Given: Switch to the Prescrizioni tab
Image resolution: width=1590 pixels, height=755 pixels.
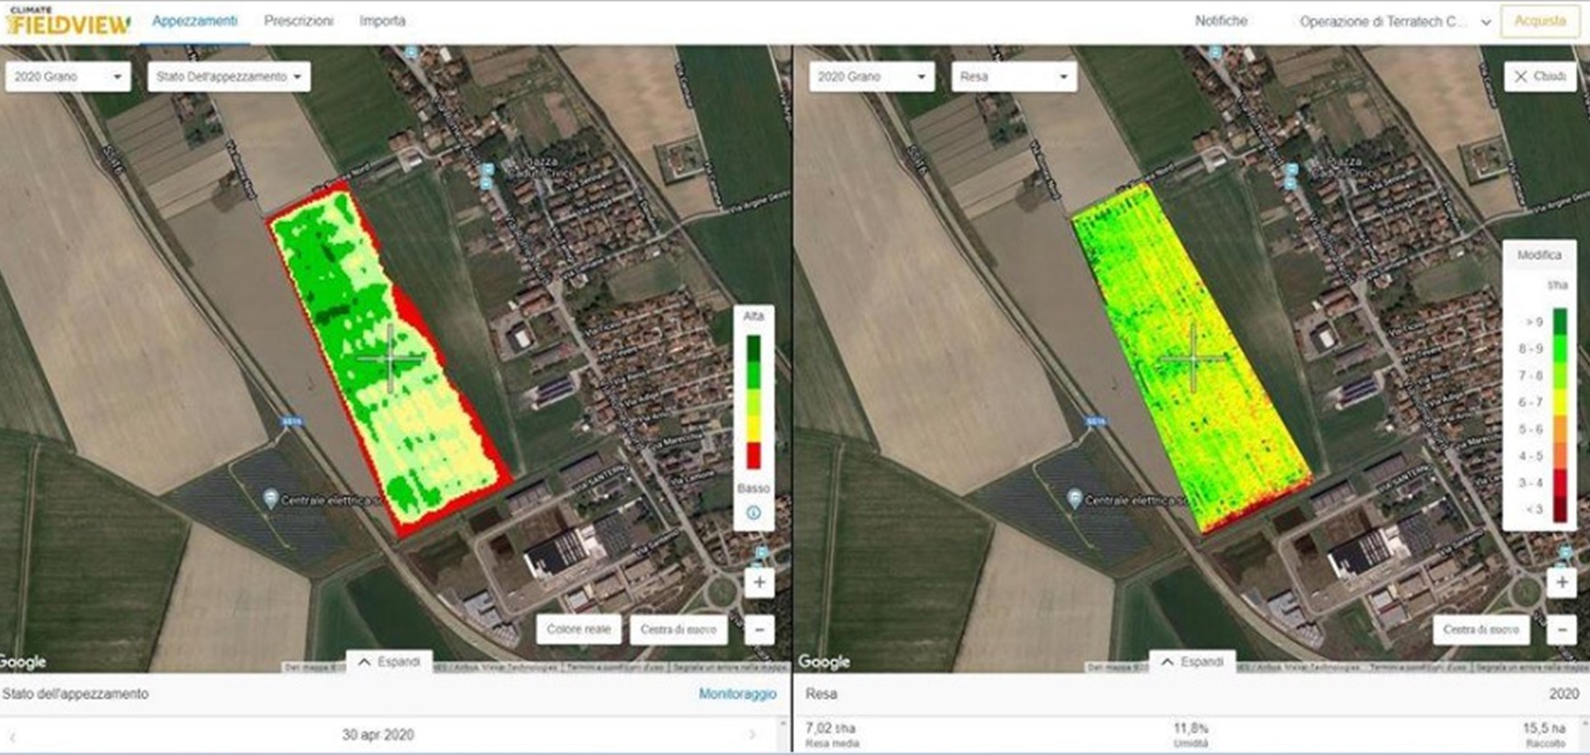Looking at the screenshot, I should pos(299,21).
